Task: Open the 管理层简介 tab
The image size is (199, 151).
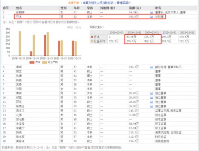Action: tap(124, 3)
